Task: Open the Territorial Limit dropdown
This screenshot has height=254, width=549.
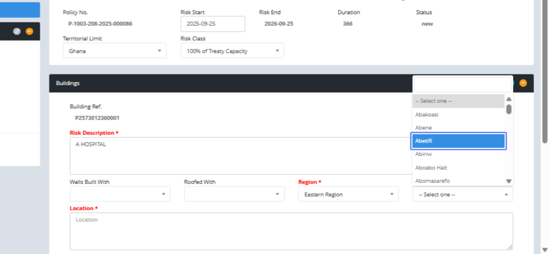Action: pos(114,51)
